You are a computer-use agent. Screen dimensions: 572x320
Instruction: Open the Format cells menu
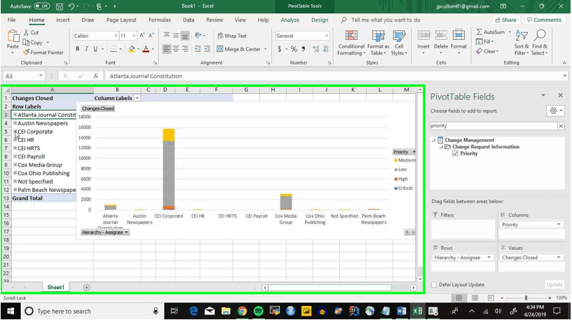pyautogui.click(x=458, y=42)
